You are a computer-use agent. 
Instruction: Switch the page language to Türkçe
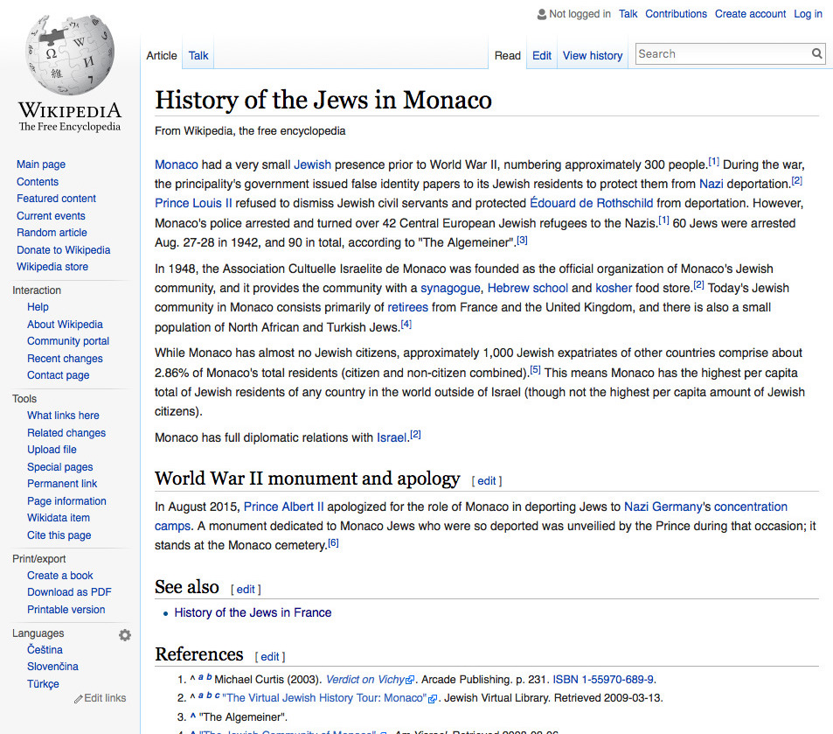[42, 683]
